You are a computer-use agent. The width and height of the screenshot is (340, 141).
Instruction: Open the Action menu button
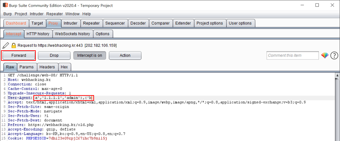125,55
